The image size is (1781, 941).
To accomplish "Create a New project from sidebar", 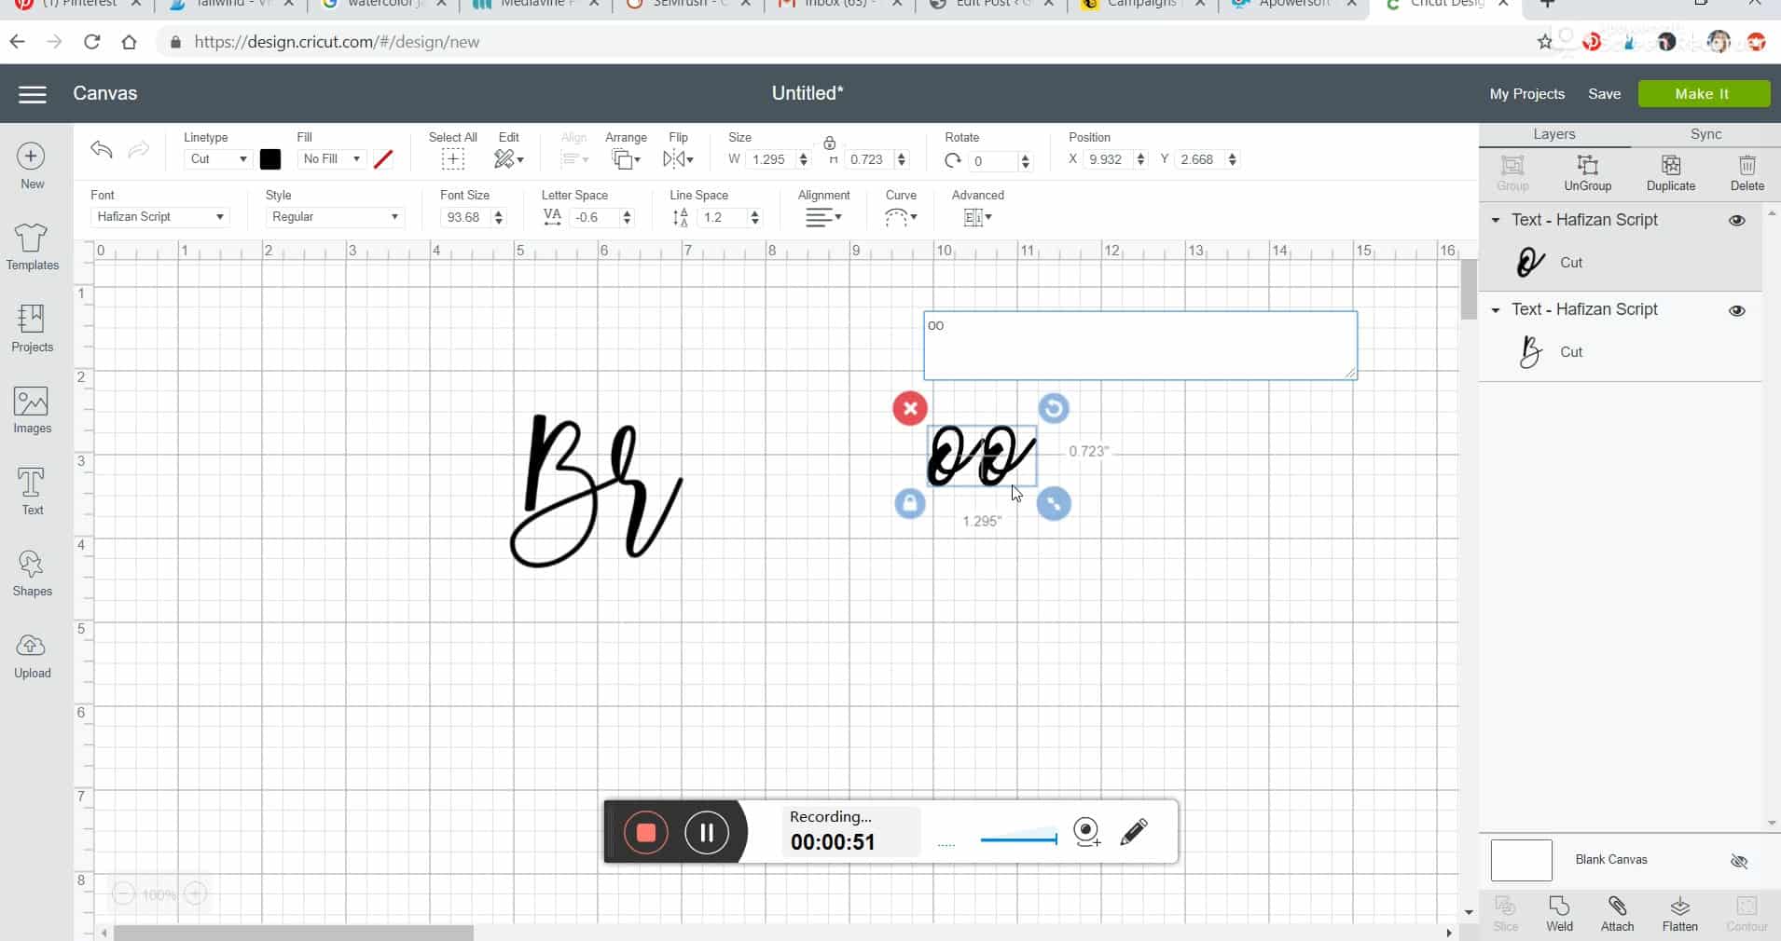I will 32,166.
